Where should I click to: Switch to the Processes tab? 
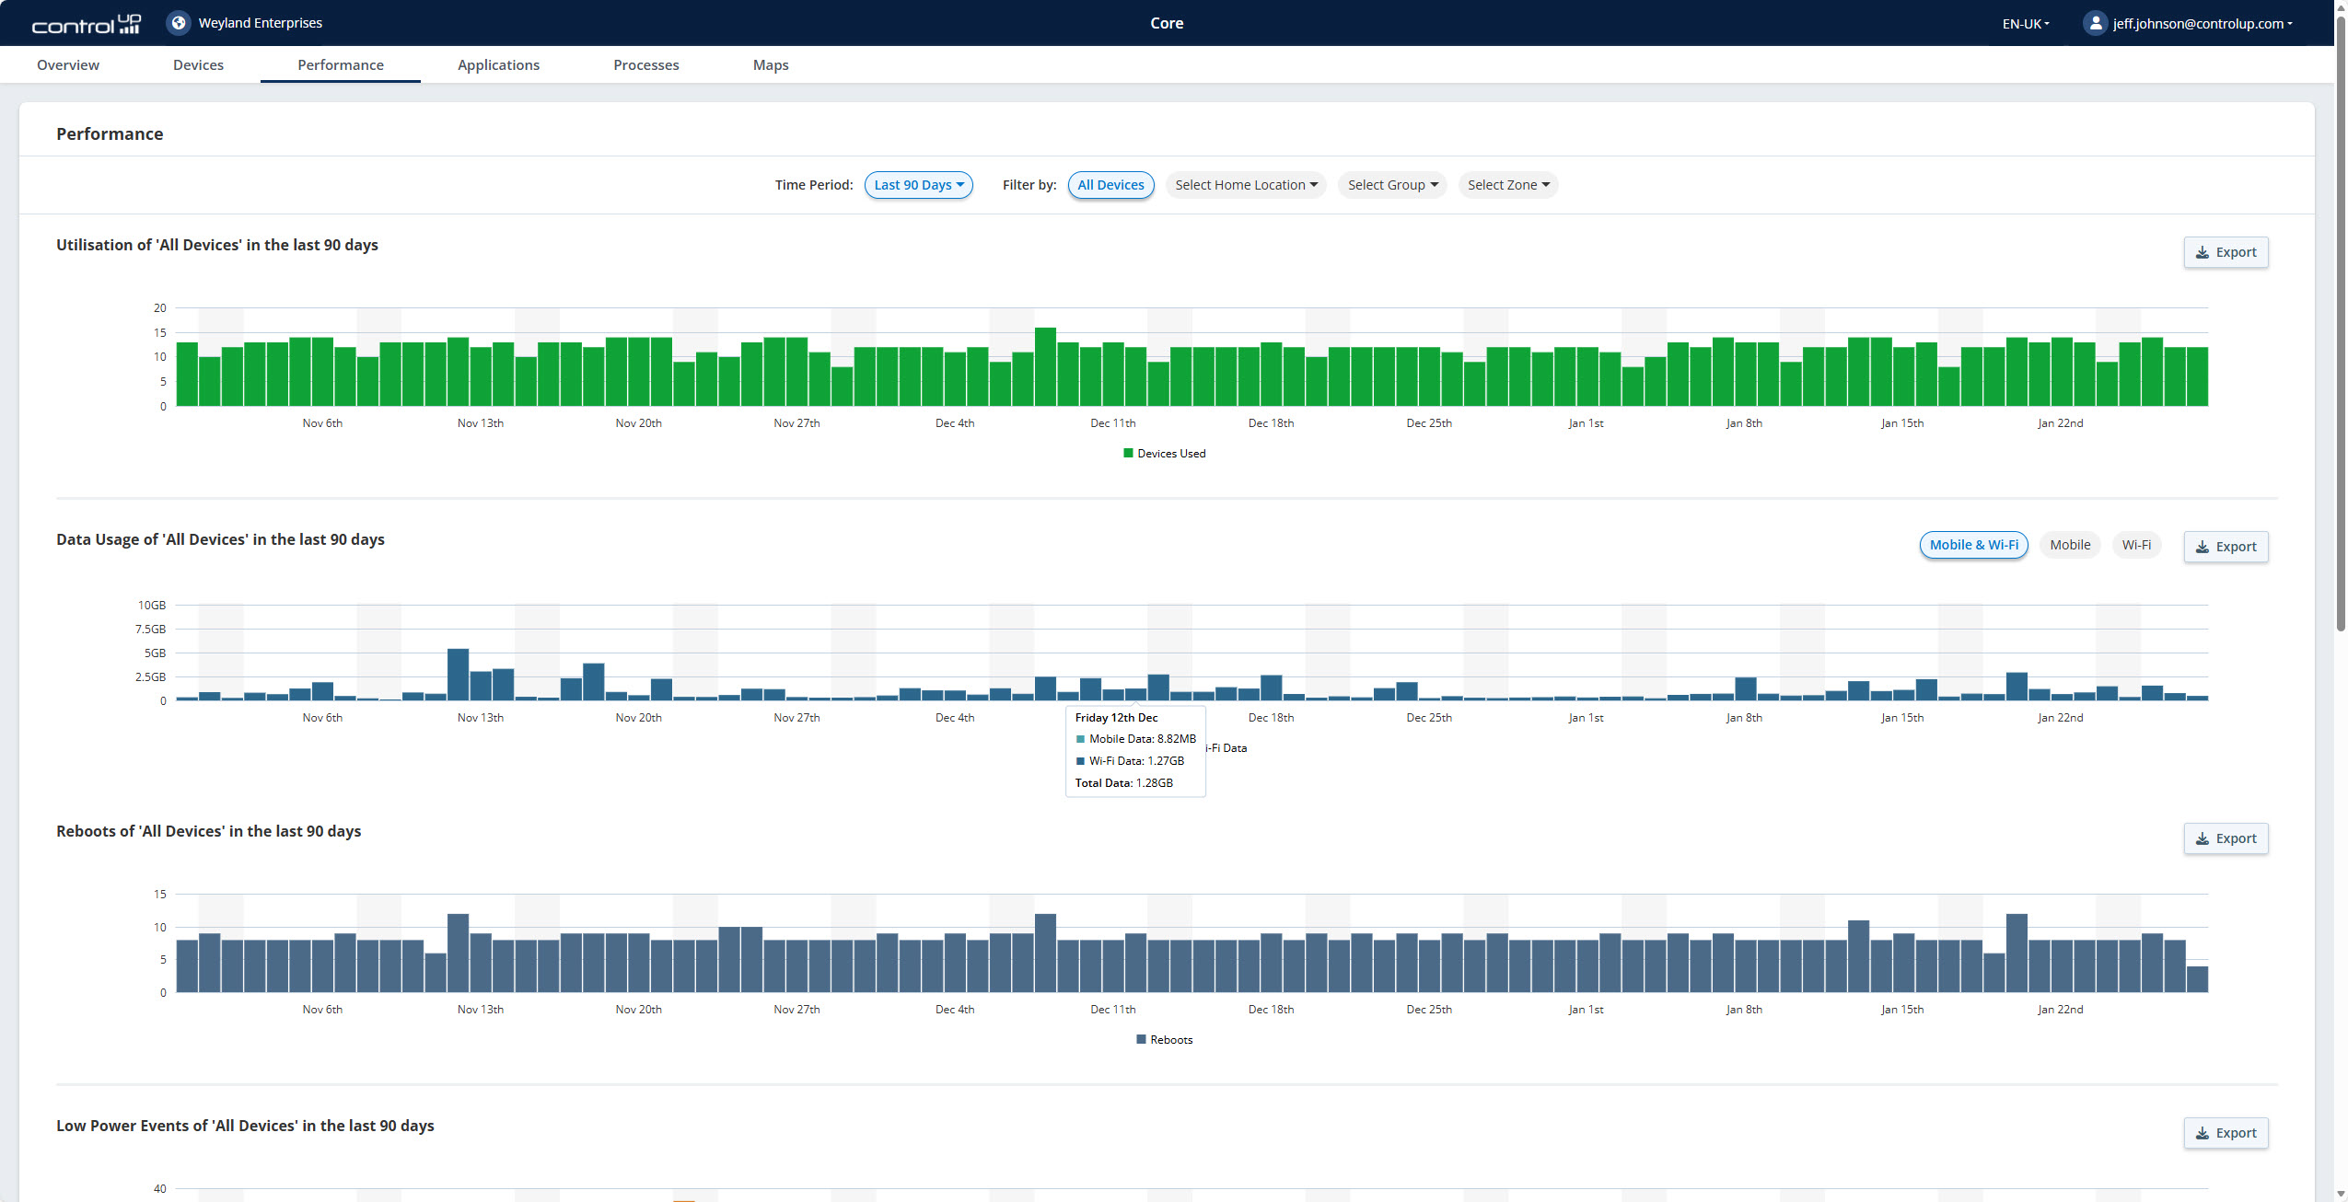(x=645, y=64)
